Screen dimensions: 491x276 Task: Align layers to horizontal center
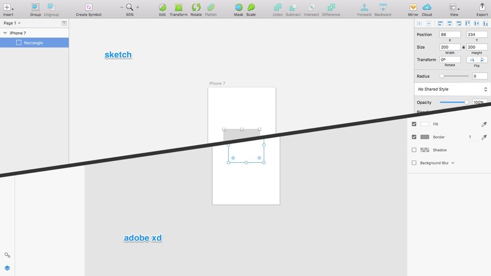coord(449,24)
